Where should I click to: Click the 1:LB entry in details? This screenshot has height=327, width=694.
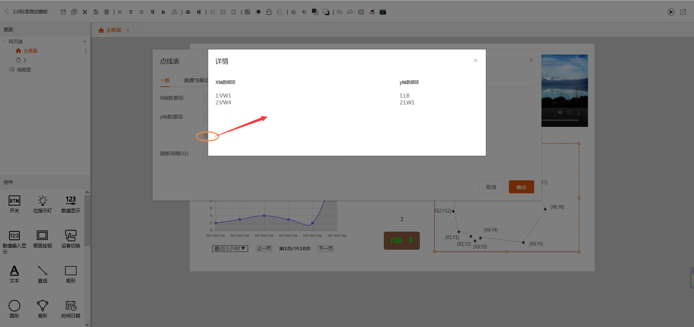click(404, 96)
